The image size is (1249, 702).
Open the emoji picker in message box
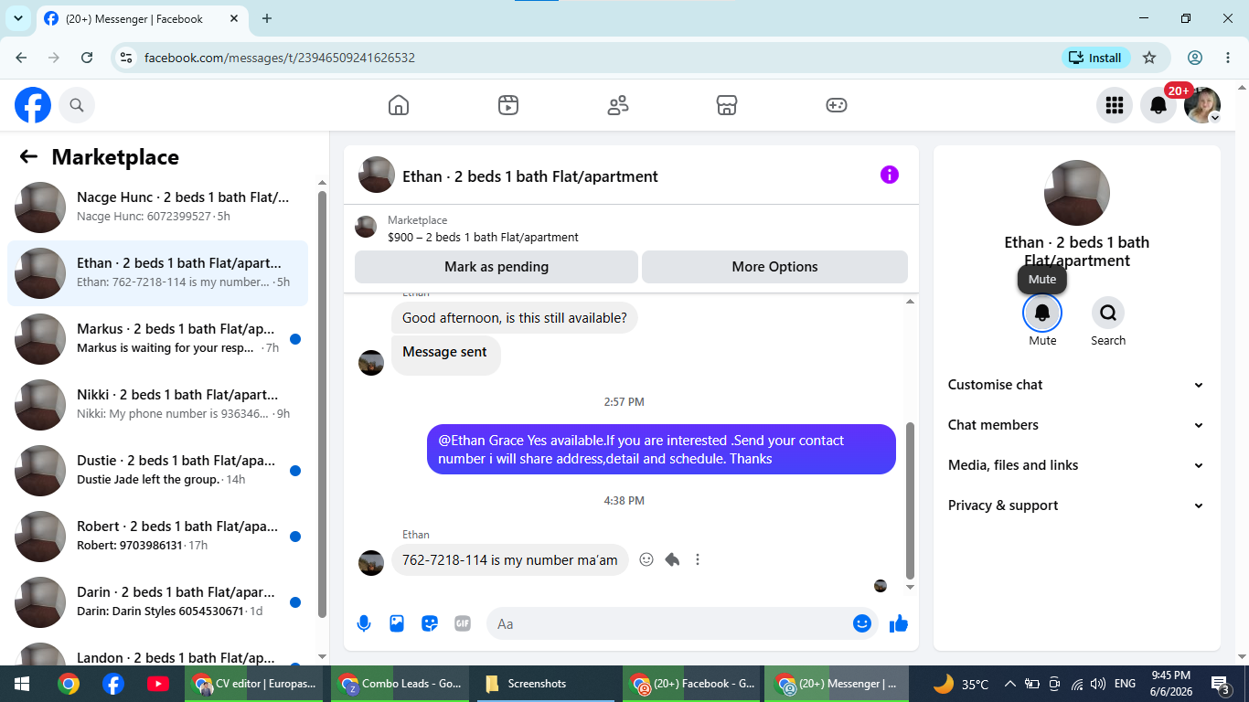pos(861,623)
